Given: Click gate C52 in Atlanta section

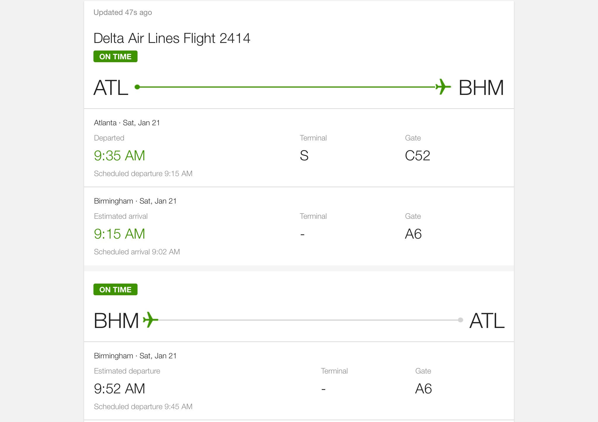Looking at the screenshot, I should (x=417, y=155).
